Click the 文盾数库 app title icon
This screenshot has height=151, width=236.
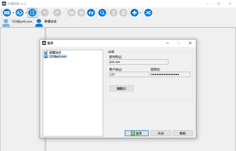click(4, 4)
